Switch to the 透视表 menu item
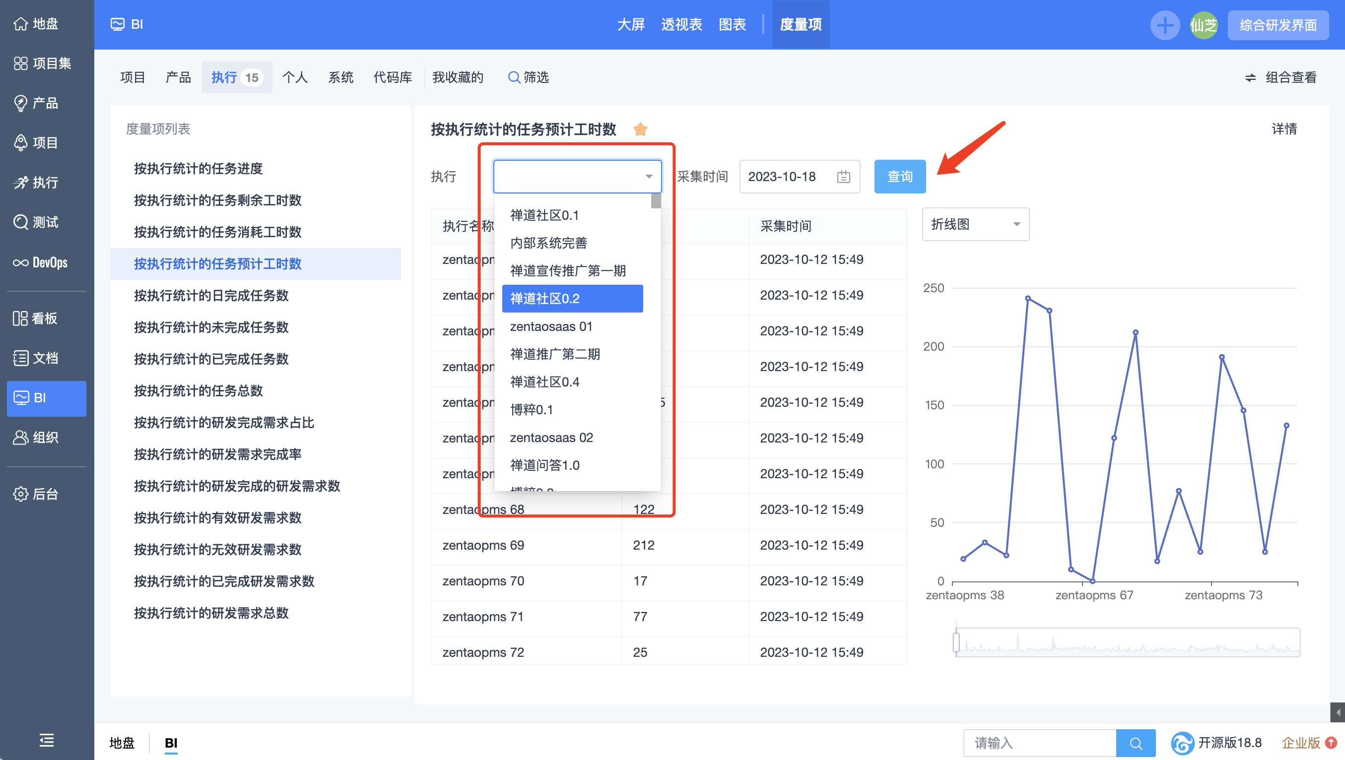Viewport: 1345px width, 760px height. [x=681, y=24]
